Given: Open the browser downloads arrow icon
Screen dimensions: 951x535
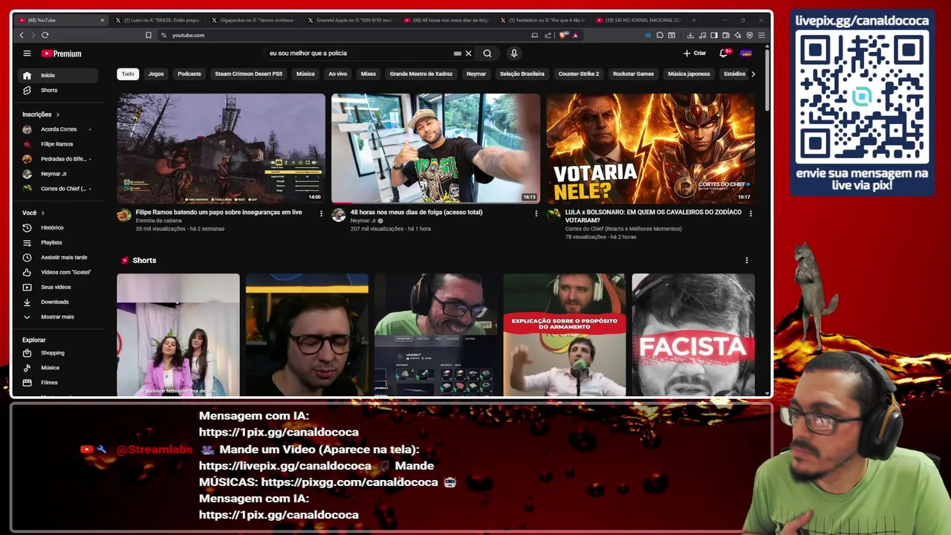Looking at the screenshot, I should [690, 35].
